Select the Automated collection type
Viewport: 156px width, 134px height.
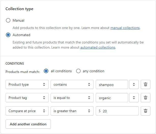click(8, 35)
